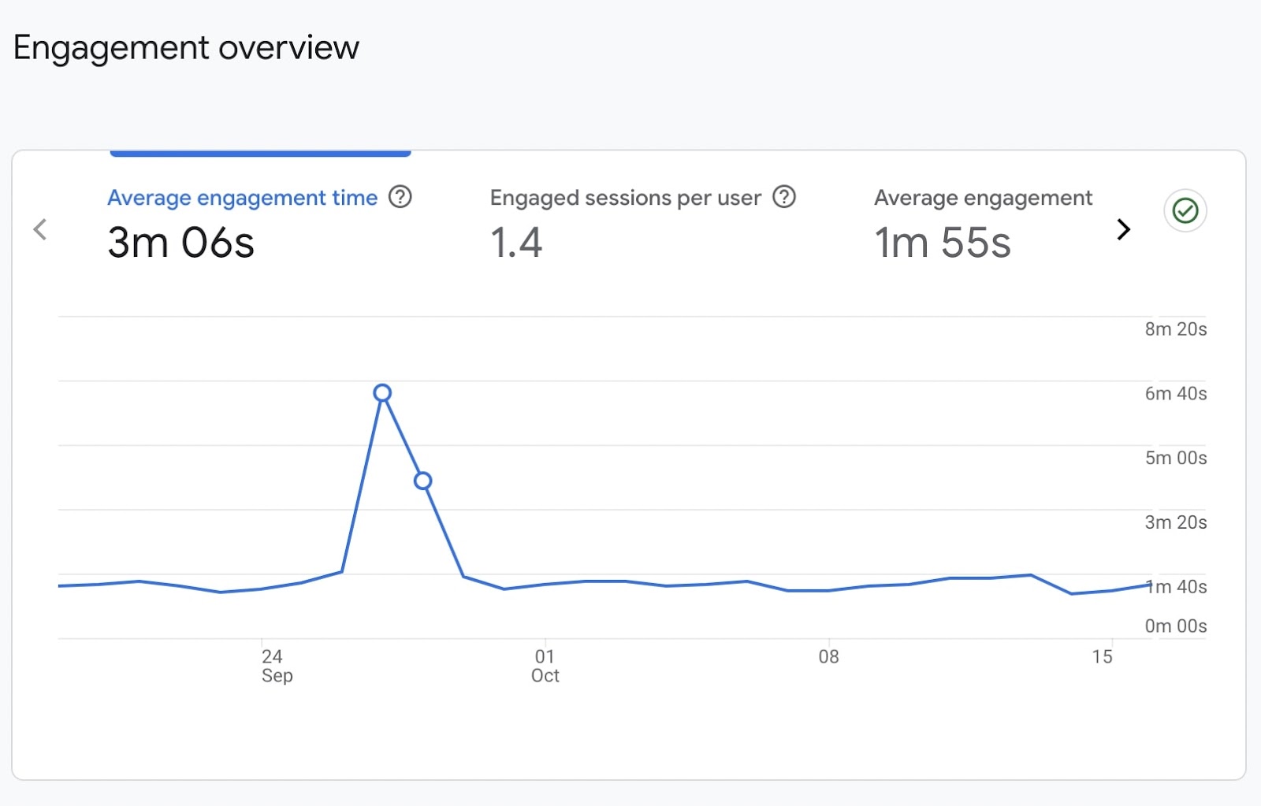Screen dimensions: 1261x806
Task: Select the peak data point on the chart
Action: click(383, 393)
